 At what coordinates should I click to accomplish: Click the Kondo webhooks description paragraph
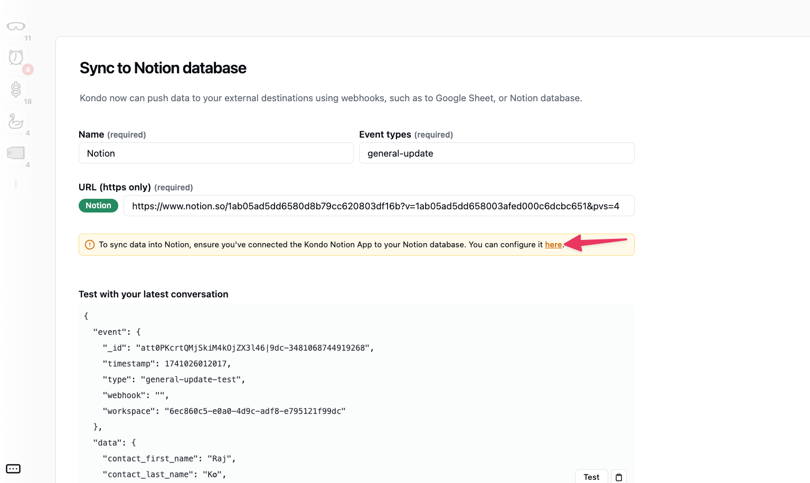click(331, 98)
